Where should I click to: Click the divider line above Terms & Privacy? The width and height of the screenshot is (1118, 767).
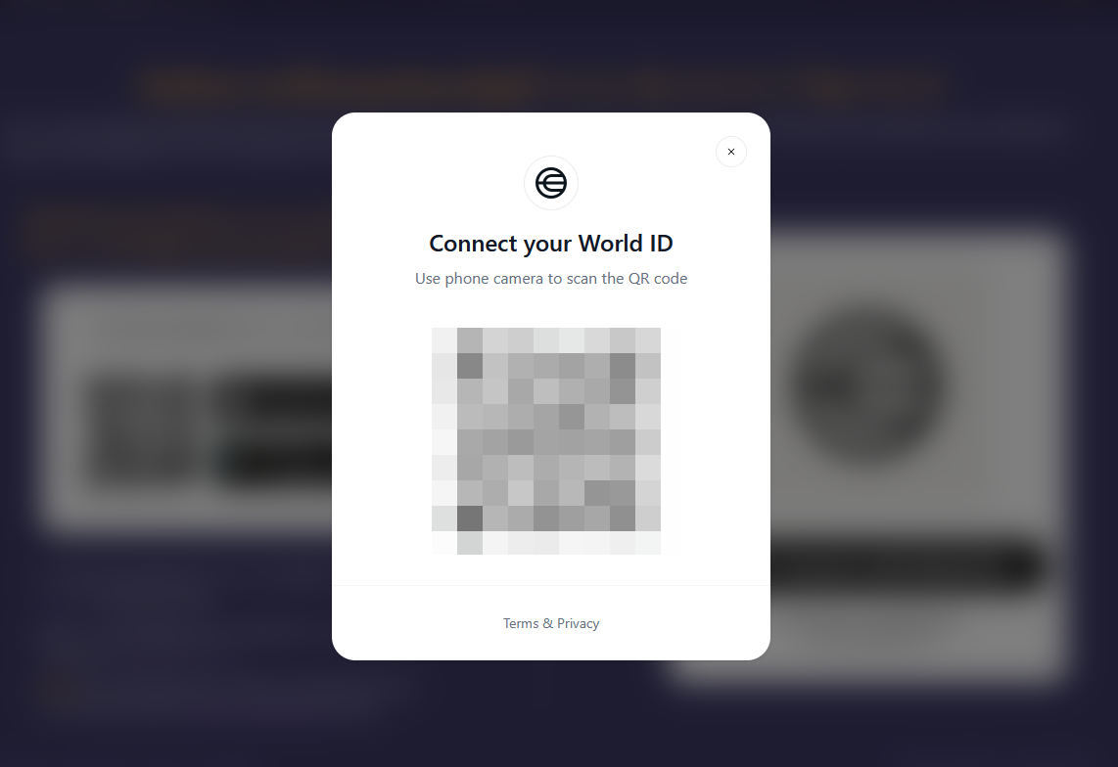551,586
